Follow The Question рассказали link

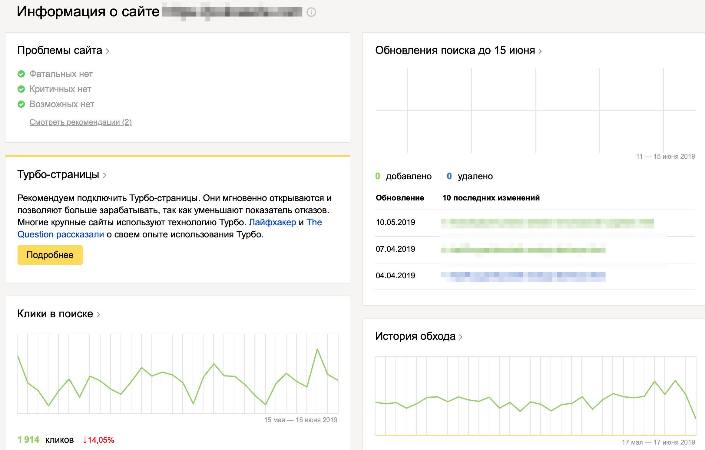pyautogui.click(x=61, y=234)
